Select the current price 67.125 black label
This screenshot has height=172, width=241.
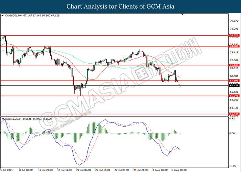[x=234, y=85]
